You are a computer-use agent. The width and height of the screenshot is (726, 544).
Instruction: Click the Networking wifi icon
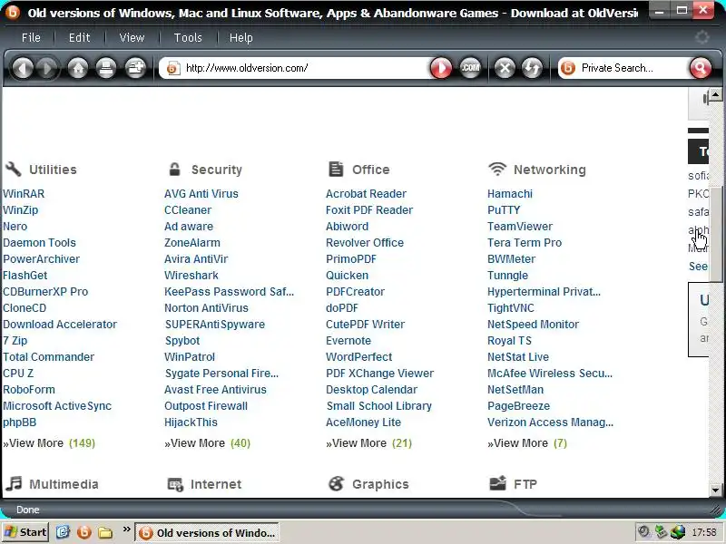click(497, 170)
